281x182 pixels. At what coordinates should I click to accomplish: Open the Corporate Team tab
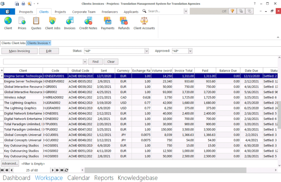[x=84, y=12]
